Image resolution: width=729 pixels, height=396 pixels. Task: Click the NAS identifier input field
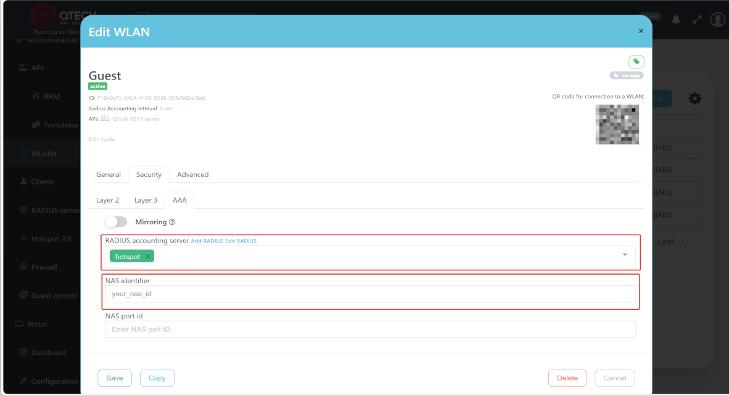370,294
